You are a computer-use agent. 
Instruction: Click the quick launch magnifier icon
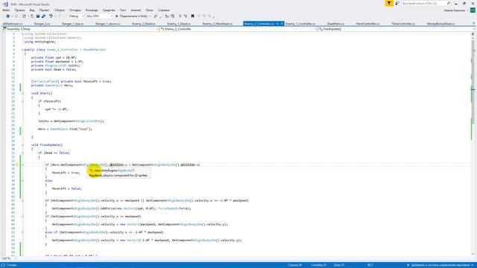[449, 3]
